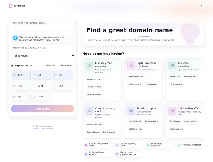Click the Doname logo icon
Viewport: 213px width, 162px height.
pos(11,6)
